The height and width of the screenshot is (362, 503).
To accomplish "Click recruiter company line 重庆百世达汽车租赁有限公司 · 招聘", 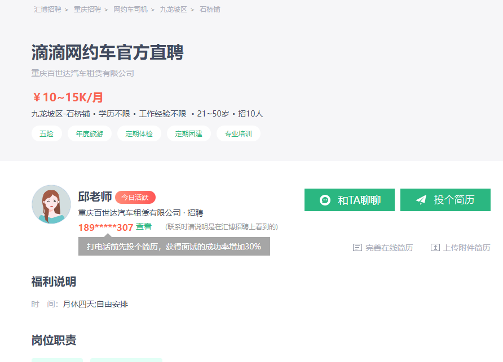I will [140, 213].
